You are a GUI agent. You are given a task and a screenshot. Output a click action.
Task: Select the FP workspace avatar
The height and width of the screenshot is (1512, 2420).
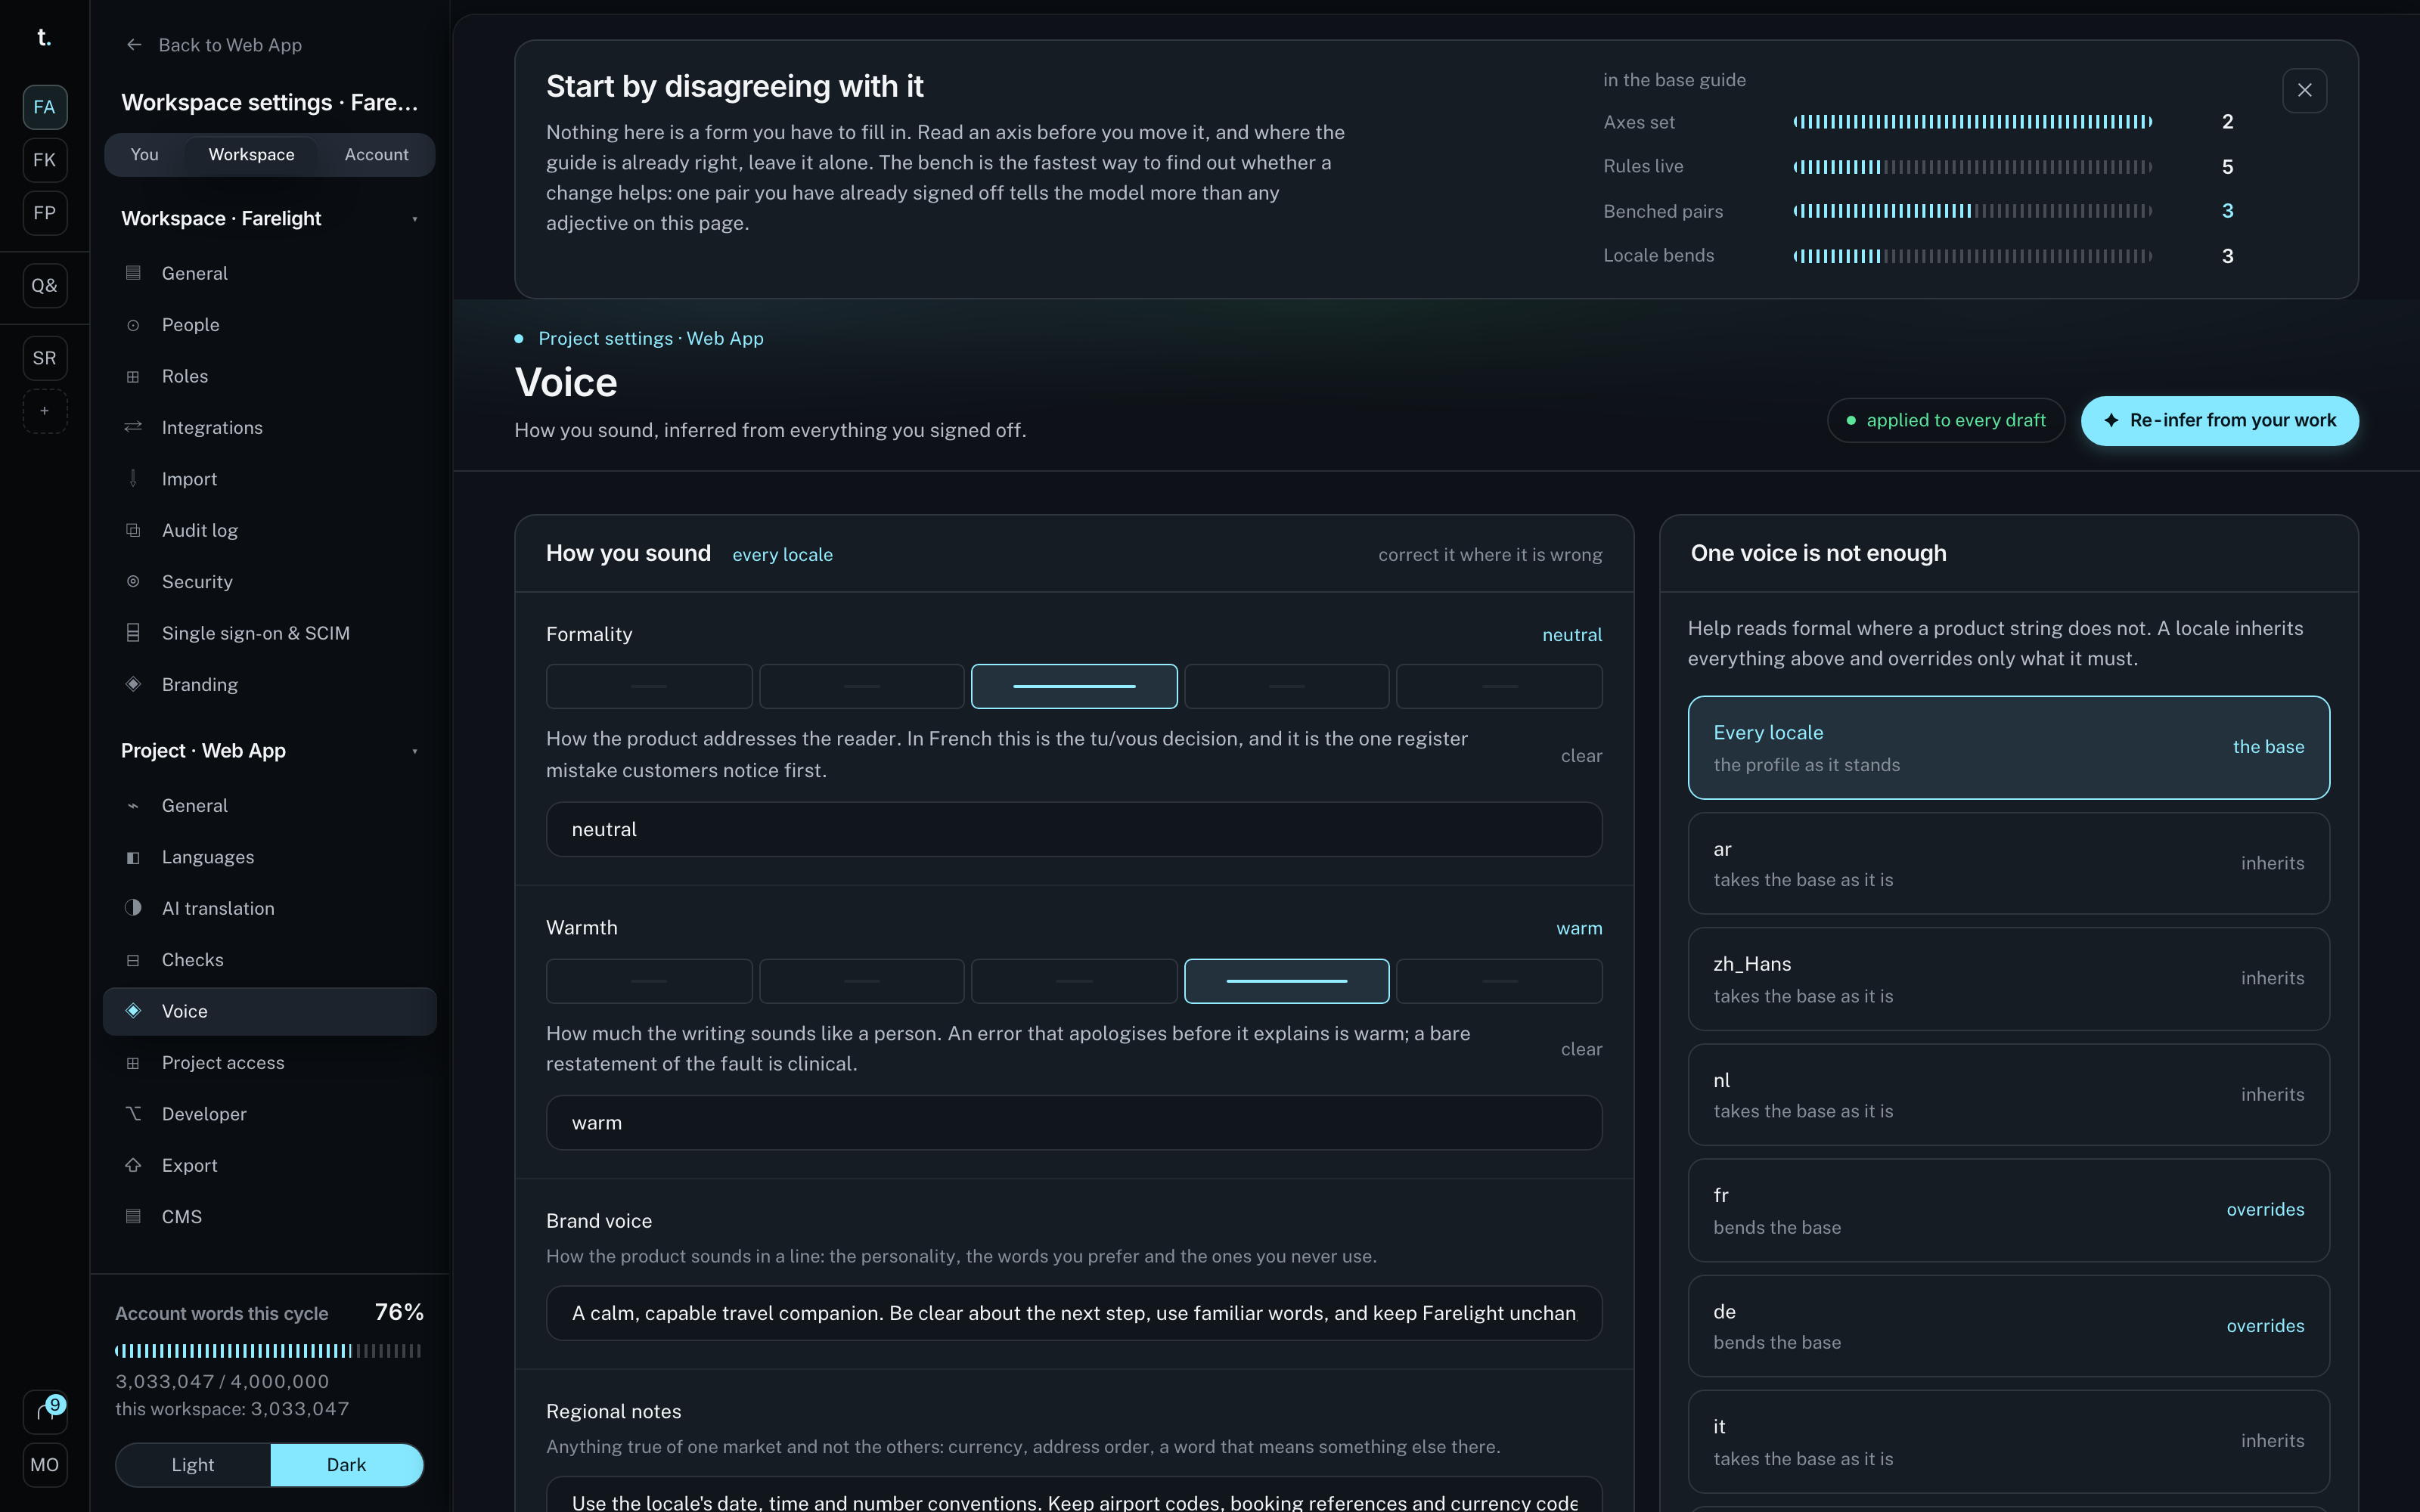tap(44, 213)
